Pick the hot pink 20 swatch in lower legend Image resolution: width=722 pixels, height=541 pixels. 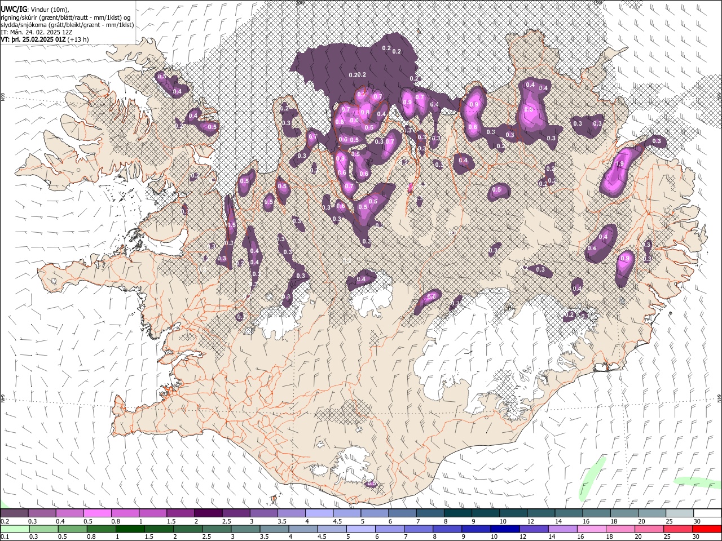pos(649,529)
